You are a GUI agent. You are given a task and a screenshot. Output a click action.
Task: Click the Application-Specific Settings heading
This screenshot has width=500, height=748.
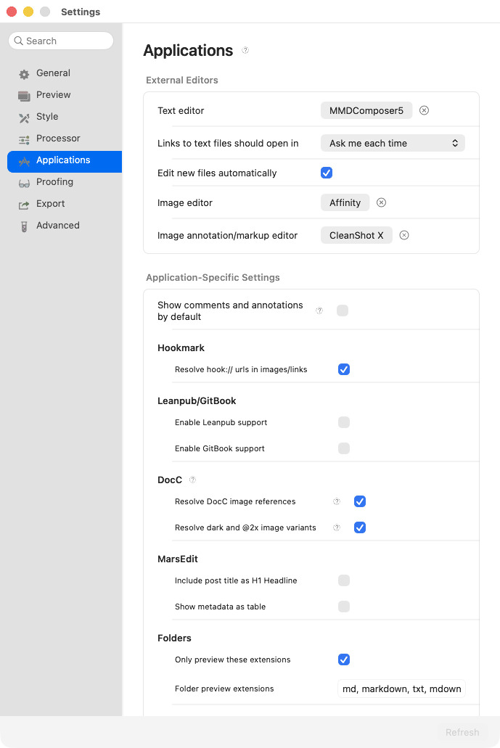pos(213,277)
